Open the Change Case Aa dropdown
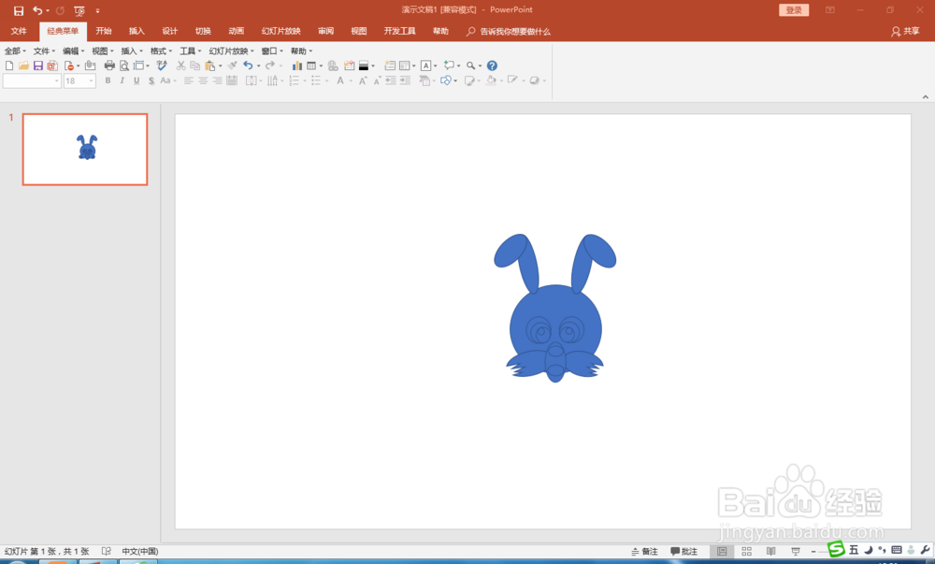The height and width of the screenshot is (564, 935). pyautogui.click(x=168, y=80)
